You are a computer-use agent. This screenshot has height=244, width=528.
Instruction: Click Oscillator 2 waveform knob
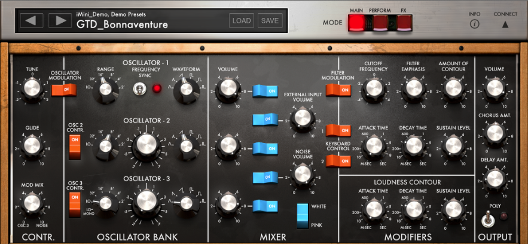pos(186,147)
